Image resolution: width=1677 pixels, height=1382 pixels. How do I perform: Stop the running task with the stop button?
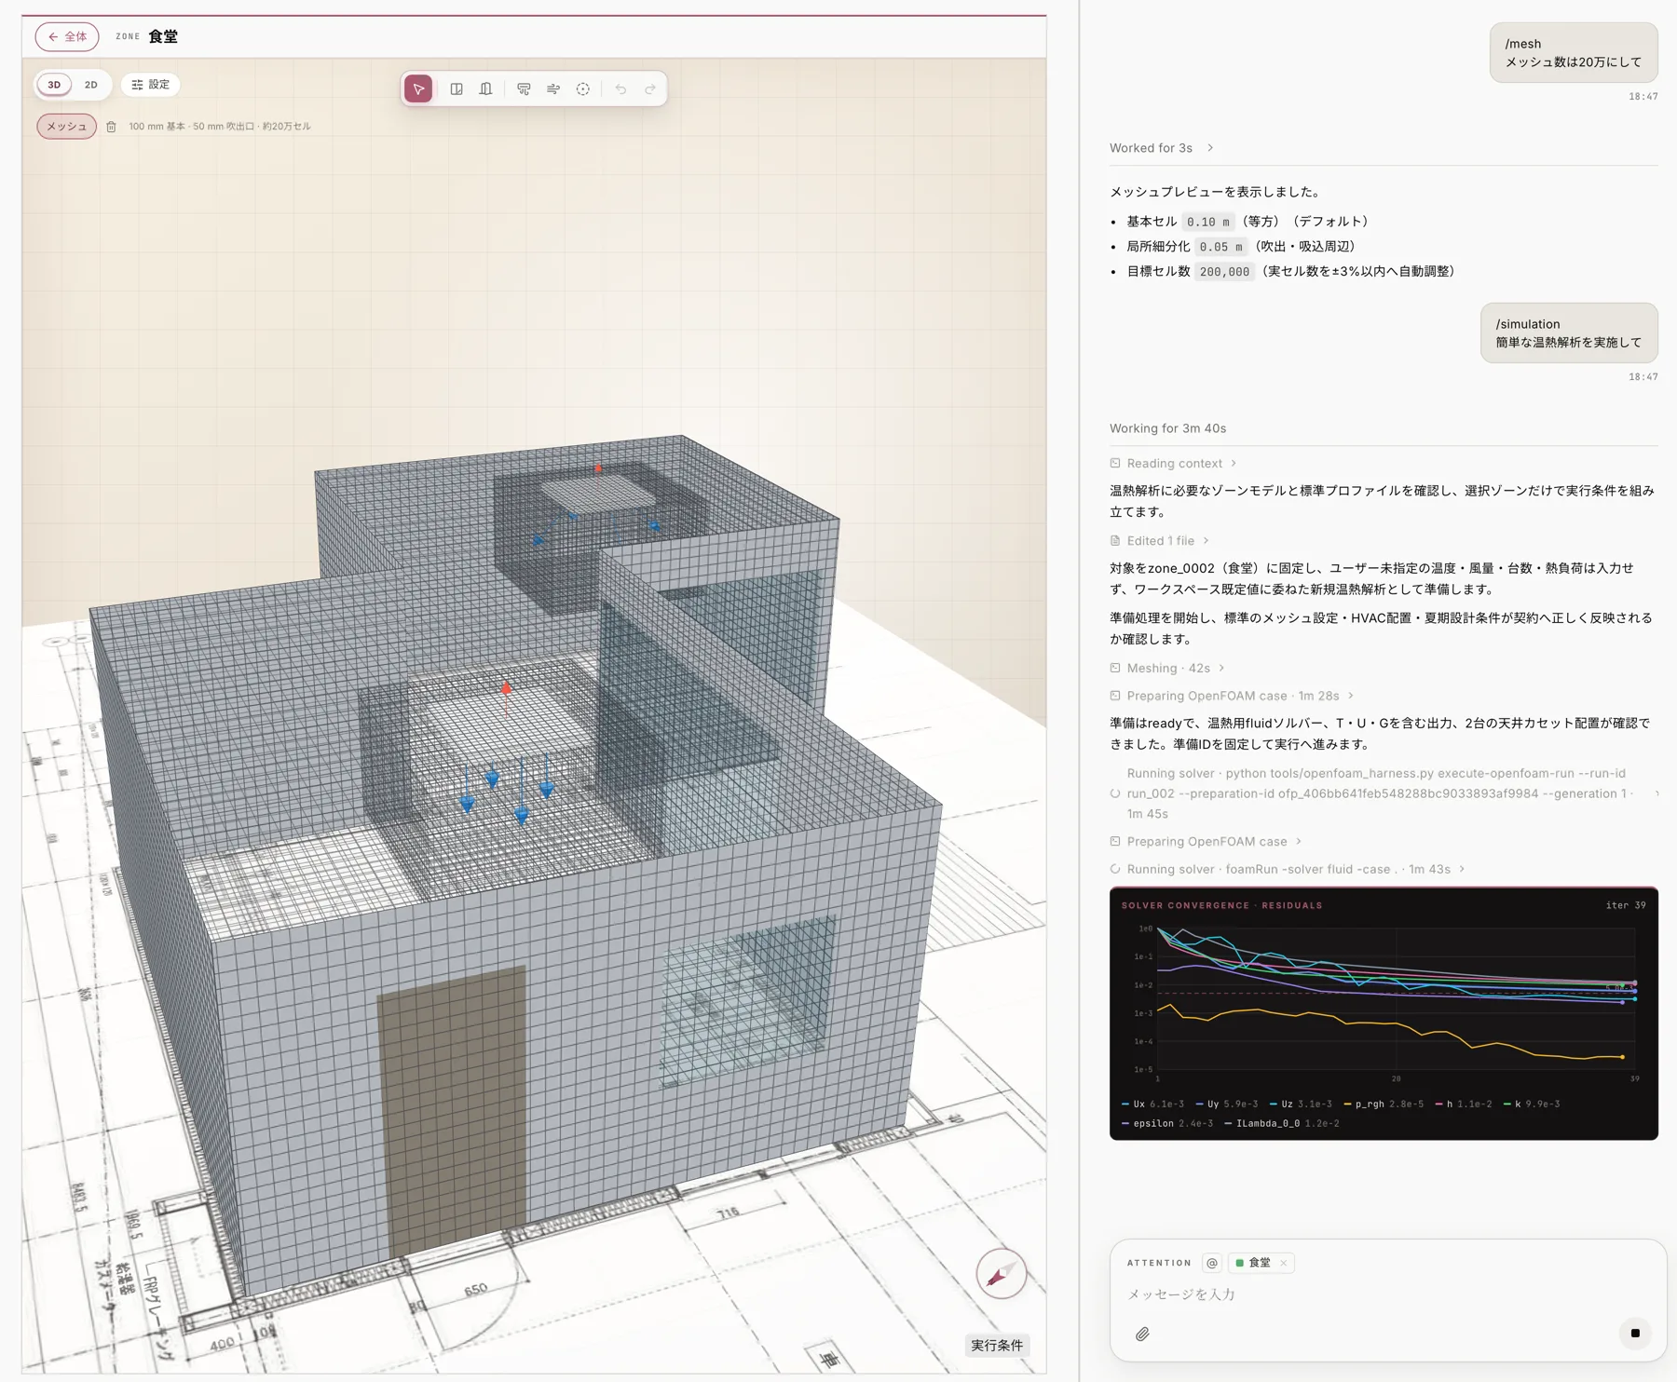pyautogui.click(x=1635, y=1333)
